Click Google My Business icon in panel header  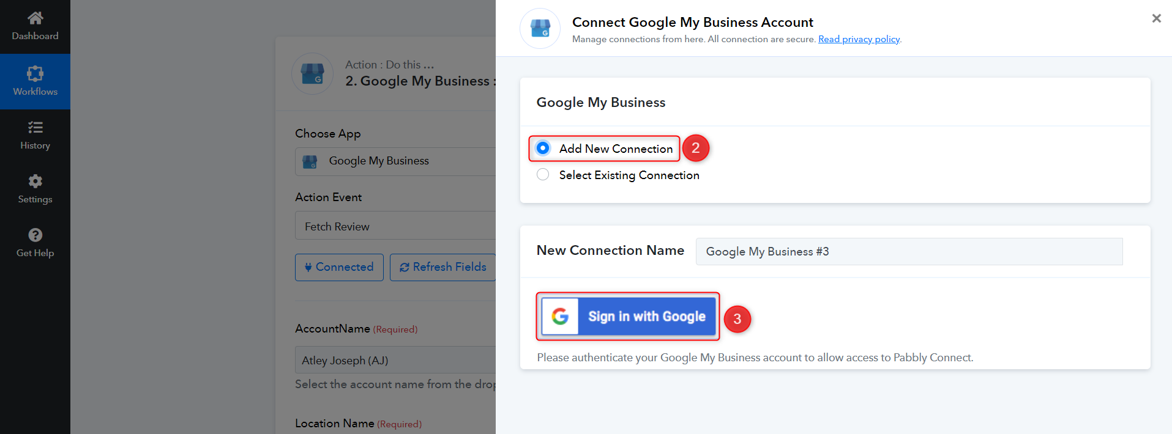coord(540,28)
